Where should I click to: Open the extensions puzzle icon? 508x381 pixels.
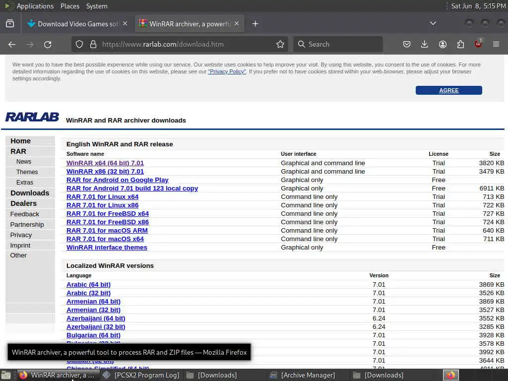point(460,44)
